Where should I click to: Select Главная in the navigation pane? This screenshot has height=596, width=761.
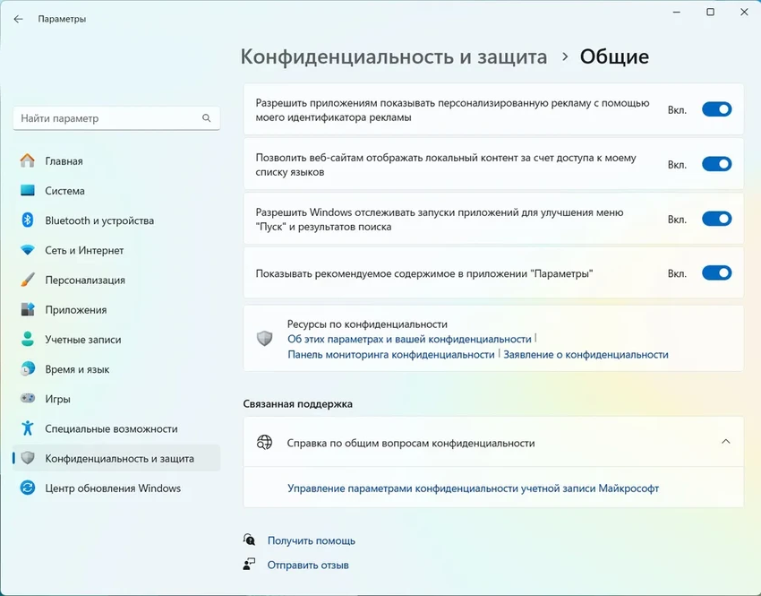[27, 160]
